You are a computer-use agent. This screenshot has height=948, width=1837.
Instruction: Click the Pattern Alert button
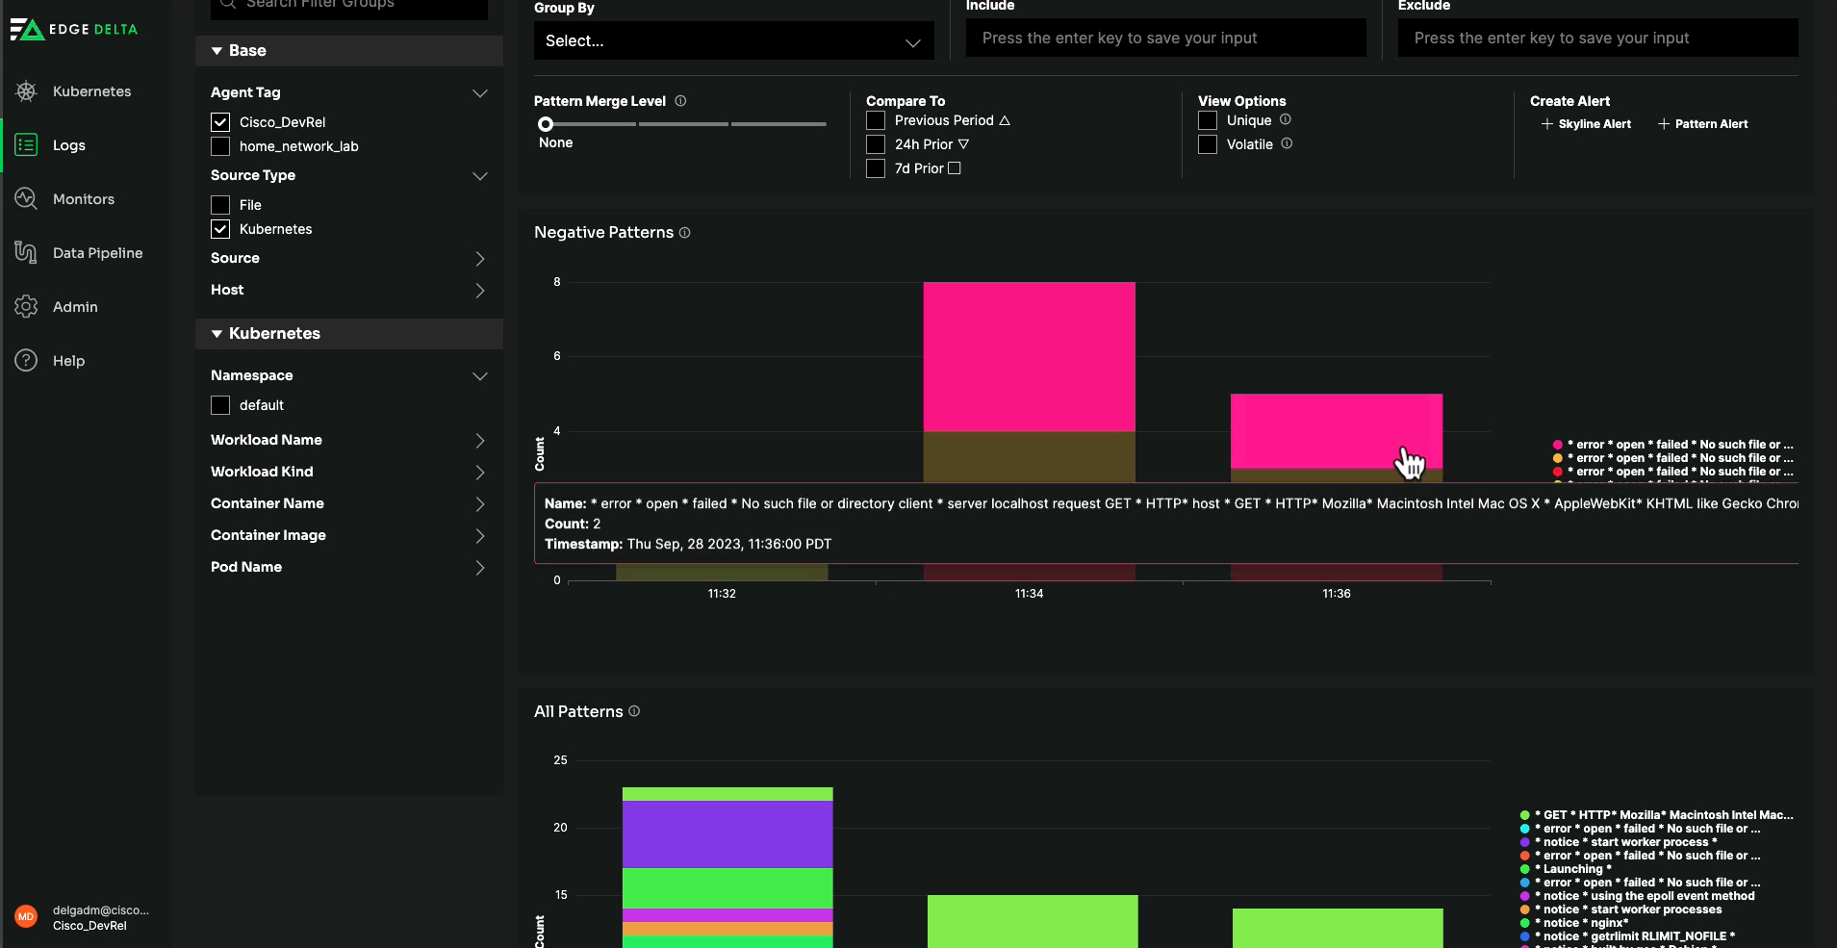pos(1702,124)
